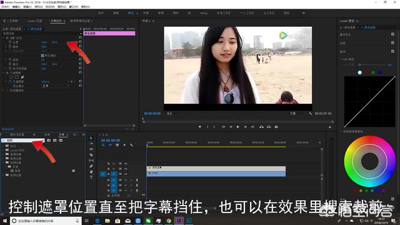Select the Hand tool
Viewport: 400px width, 225px height.
click(91, 172)
